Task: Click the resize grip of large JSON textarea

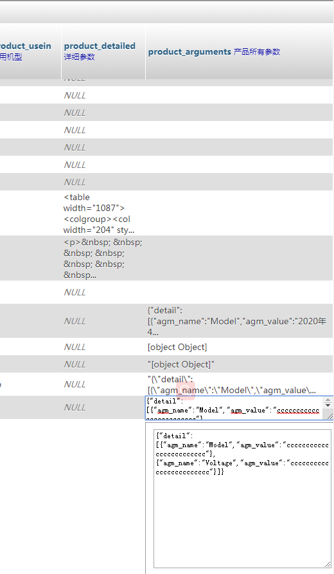Action: 328,564
